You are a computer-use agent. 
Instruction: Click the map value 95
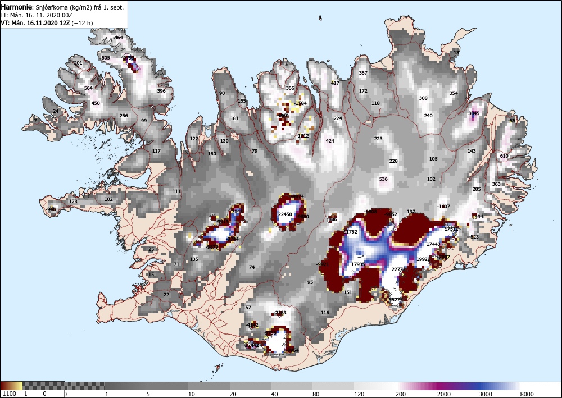(310, 282)
